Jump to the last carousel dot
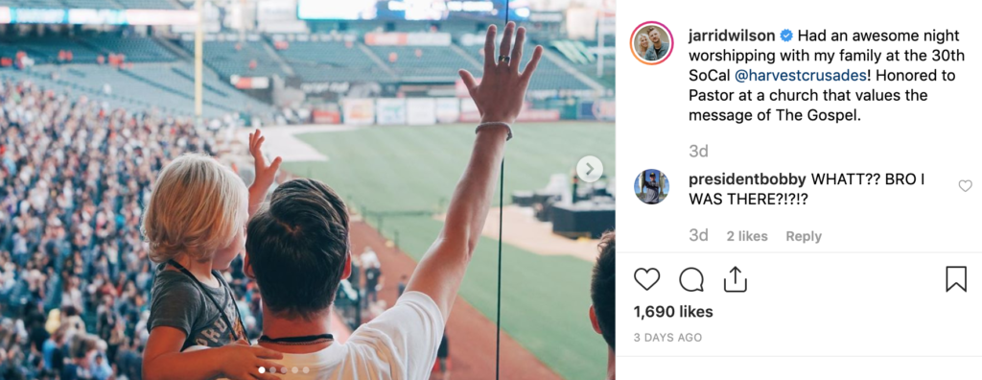Viewport: 982px width, 380px height. (x=306, y=370)
